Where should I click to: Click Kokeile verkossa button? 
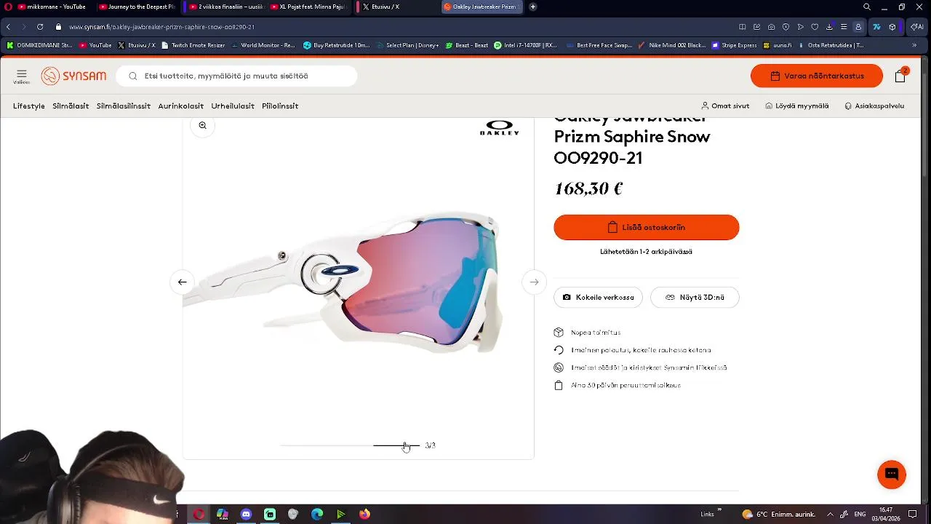598,297
